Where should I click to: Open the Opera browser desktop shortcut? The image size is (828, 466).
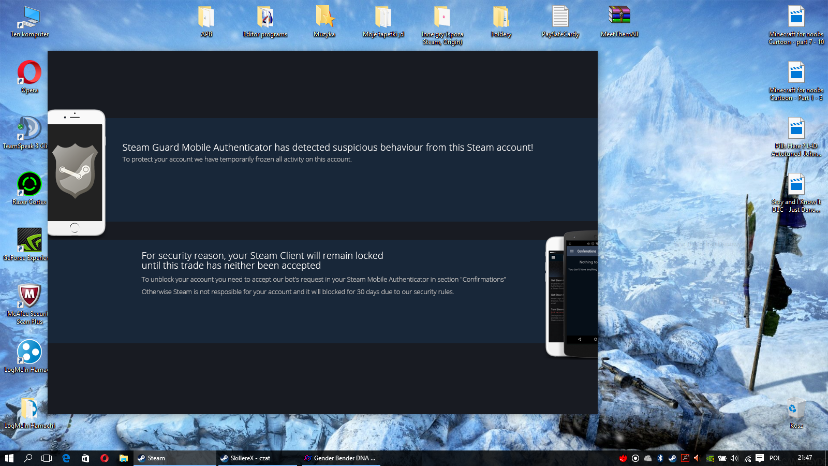tap(29, 73)
